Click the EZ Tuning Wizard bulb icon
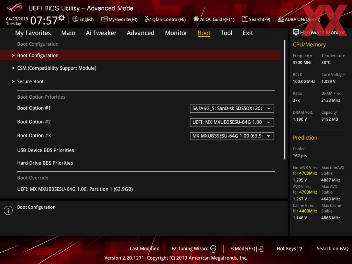352x264 pixels. pos(213,249)
